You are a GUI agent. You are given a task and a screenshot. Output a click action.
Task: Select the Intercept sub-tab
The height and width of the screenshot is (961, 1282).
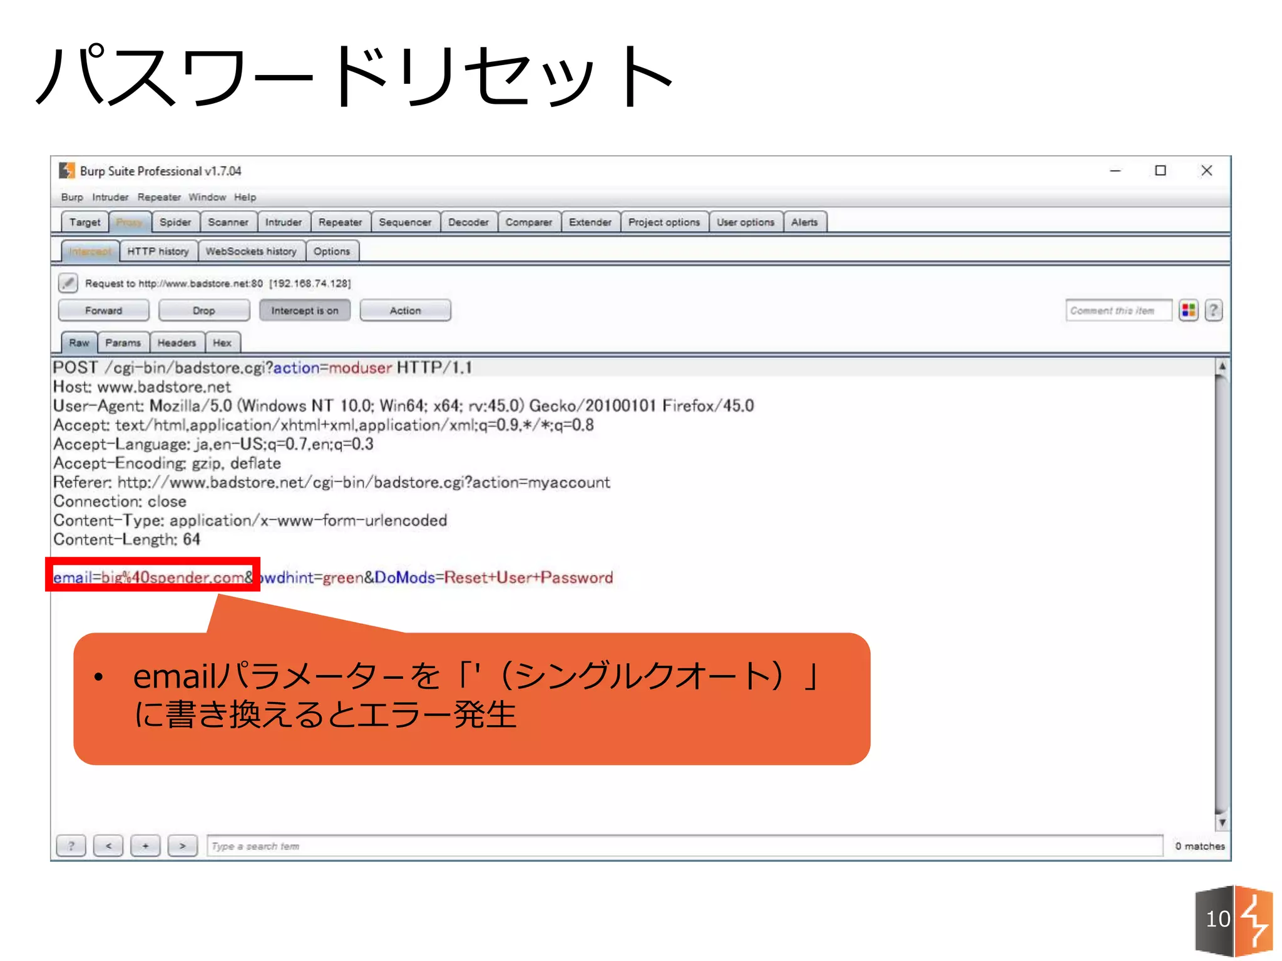point(91,251)
